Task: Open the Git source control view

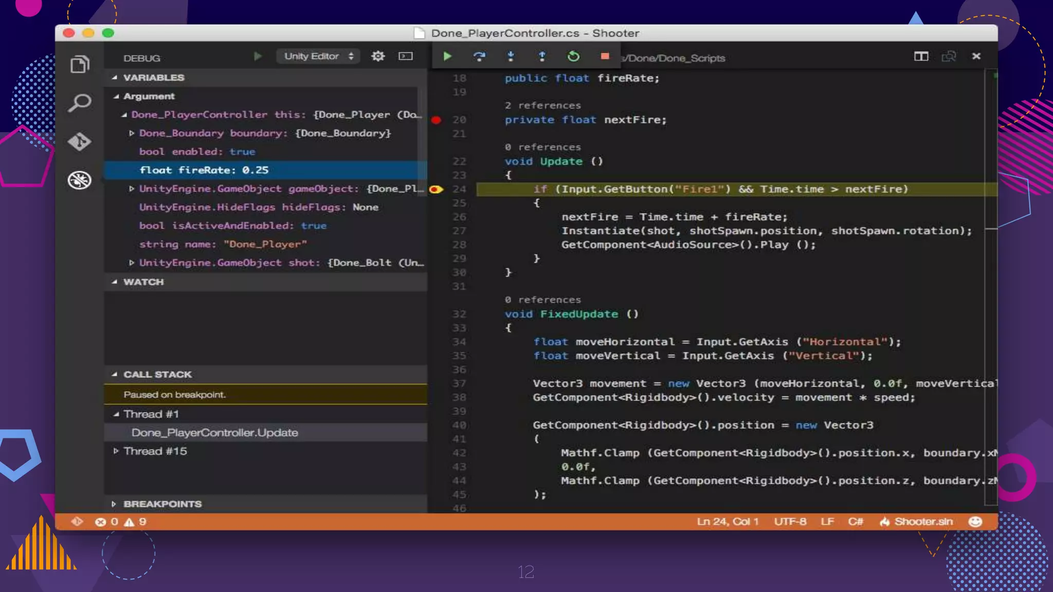Action: (80, 141)
